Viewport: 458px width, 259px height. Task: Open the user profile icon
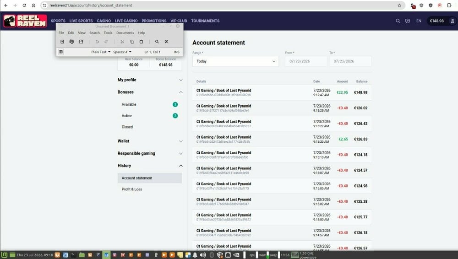(453, 21)
